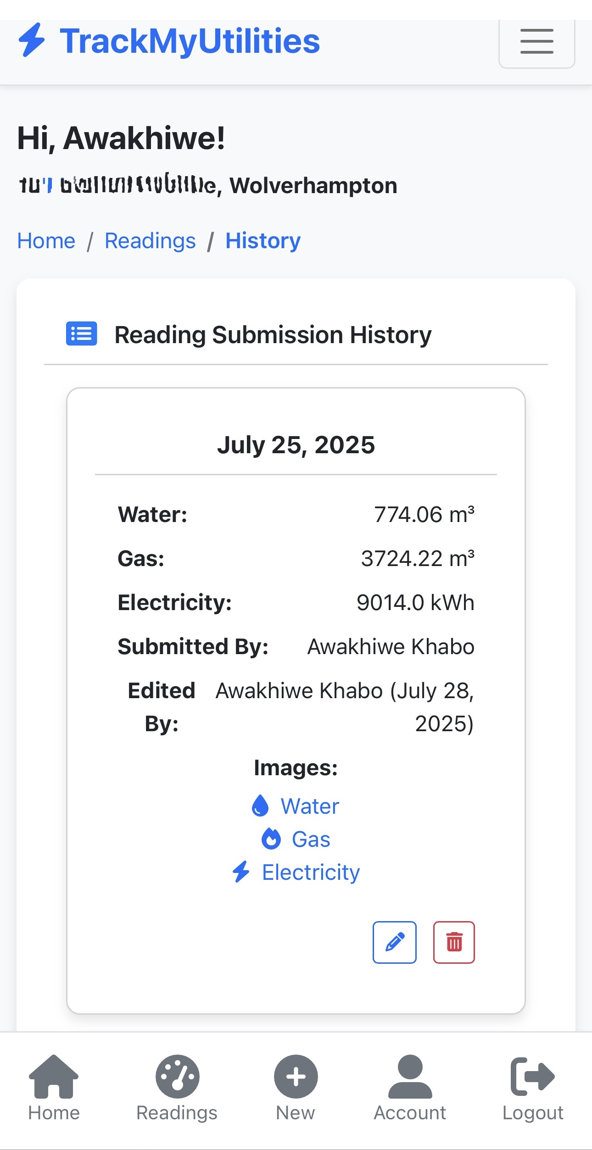
Task: Click the TrackMyUtilities lightning bolt logo
Action: coord(31,40)
